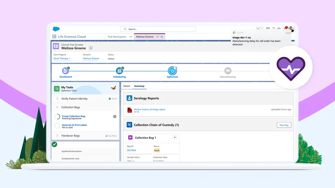Select the Manufacturing stage icon

coord(228,70)
